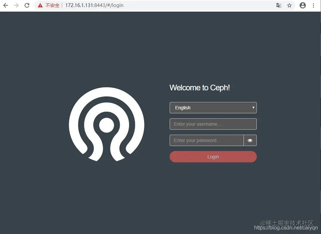Click the red not-secure warning icon
This screenshot has width=321, height=234.
tap(40, 5)
